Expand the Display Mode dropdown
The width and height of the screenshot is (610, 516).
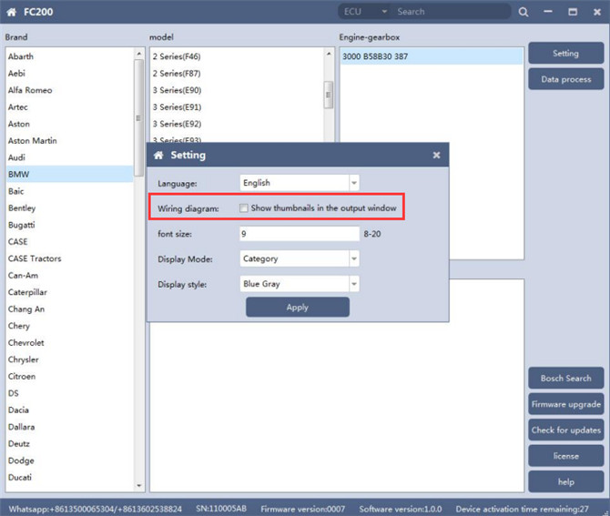click(x=353, y=258)
